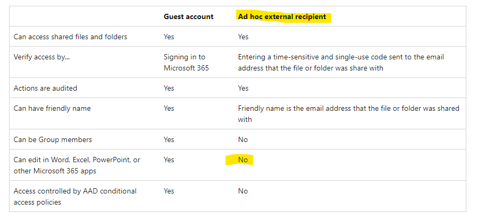Click the Guest 'Yes' in shared files row
Image resolution: width=477 pixels, height=220 pixels.
tap(169, 37)
